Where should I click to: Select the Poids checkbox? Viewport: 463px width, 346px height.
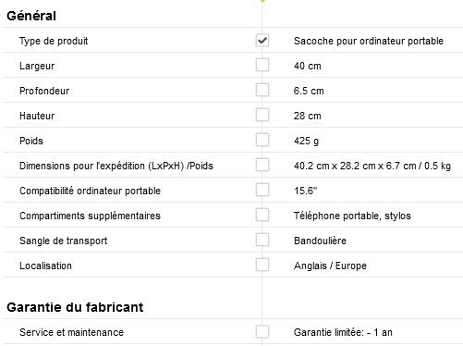coord(262,141)
